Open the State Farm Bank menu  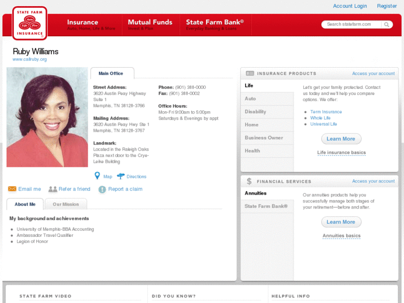pos(215,25)
